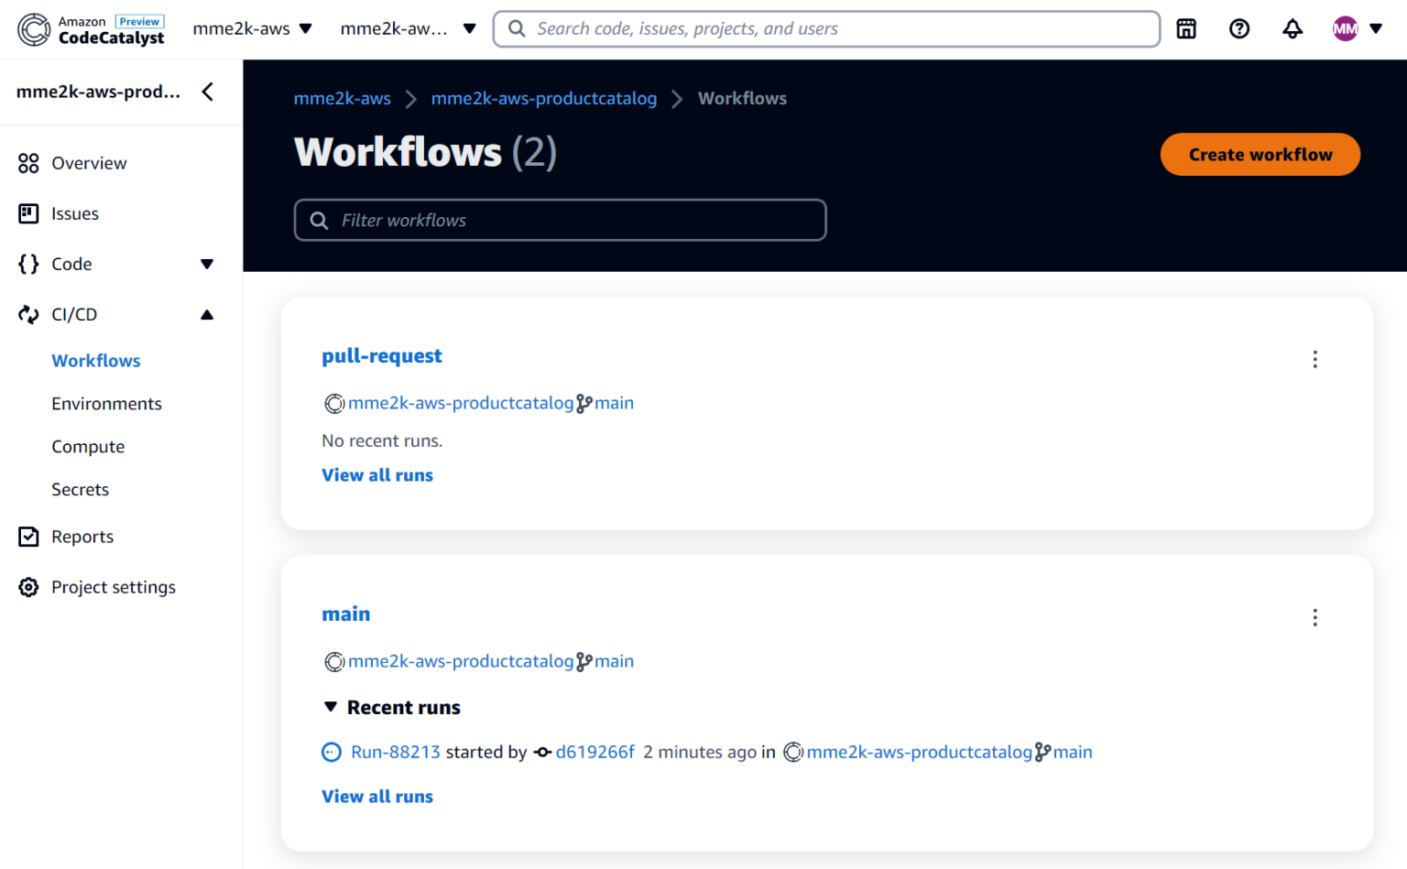Open the main workflow actions menu
The image size is (1407, 869).
(x=1314, y=617)
